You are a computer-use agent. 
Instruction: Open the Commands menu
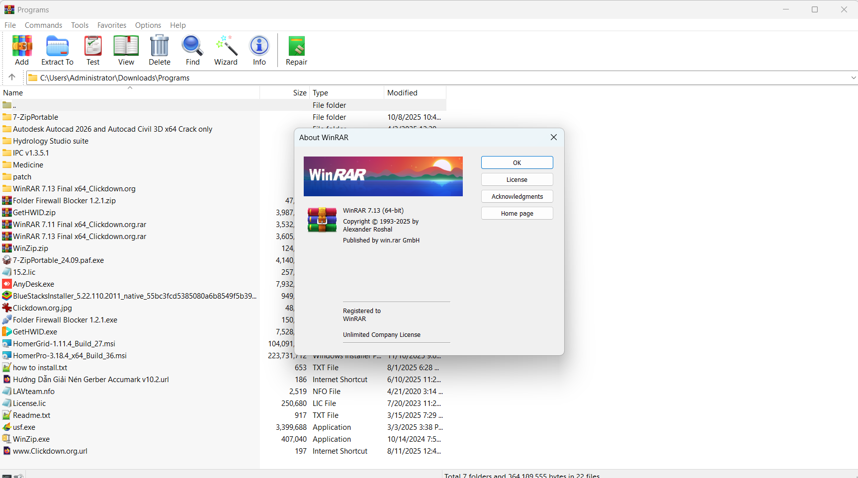[x=43, y=25]
